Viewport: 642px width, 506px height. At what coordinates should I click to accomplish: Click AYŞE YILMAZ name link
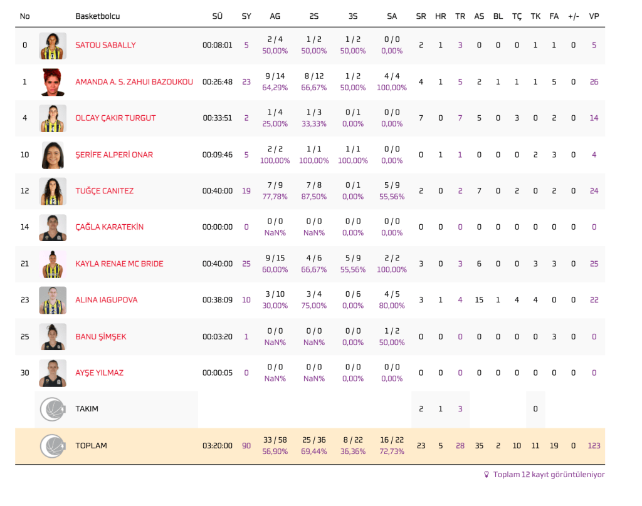click(x=99, y=373)
